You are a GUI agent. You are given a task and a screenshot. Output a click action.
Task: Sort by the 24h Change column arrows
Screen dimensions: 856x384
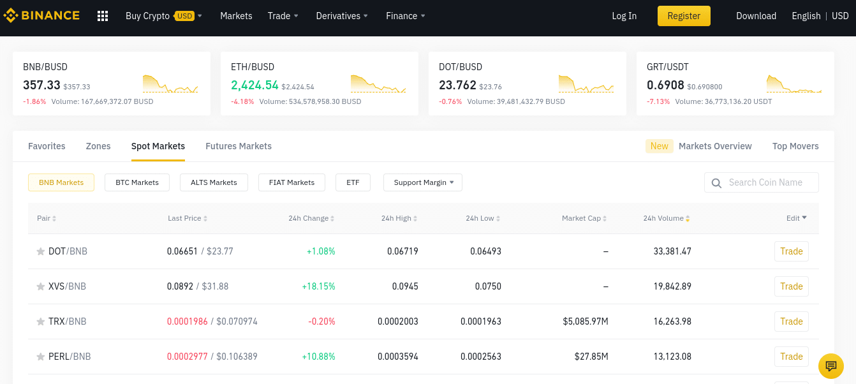coord(334,218)
